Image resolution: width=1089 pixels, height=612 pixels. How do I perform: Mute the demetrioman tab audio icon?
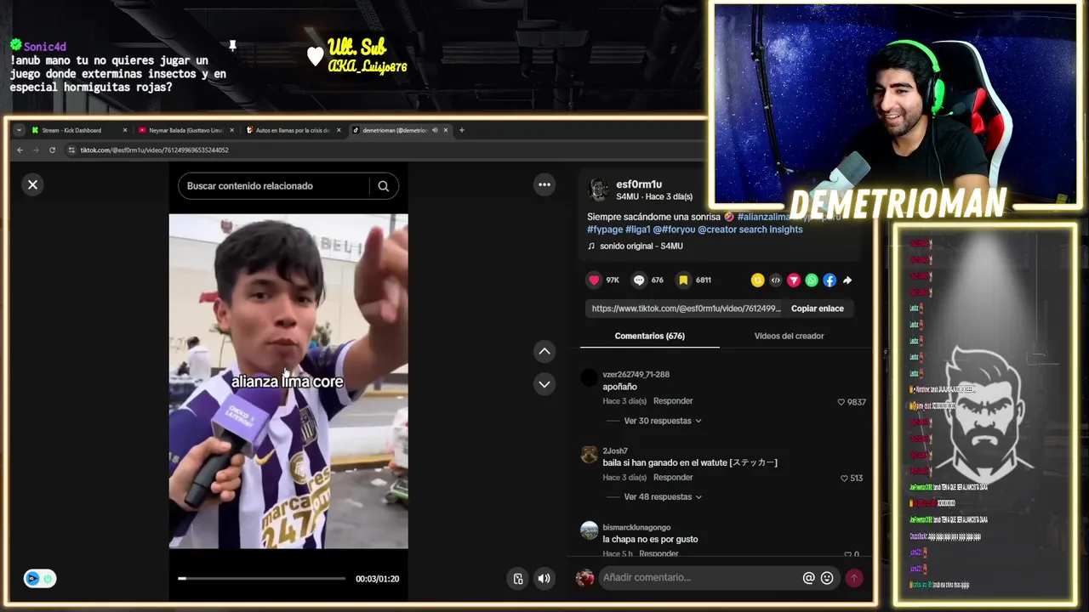[435, 130]
